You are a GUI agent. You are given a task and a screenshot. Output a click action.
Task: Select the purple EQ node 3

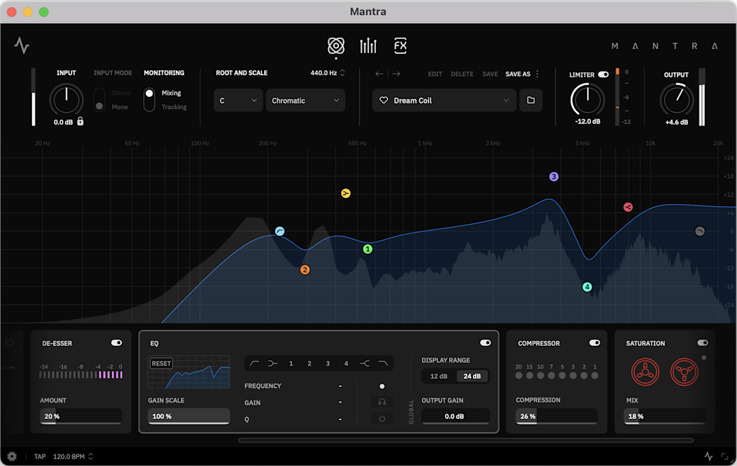pos(554,177)
